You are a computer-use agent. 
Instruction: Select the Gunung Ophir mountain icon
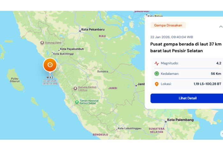[x=42, y=42]
